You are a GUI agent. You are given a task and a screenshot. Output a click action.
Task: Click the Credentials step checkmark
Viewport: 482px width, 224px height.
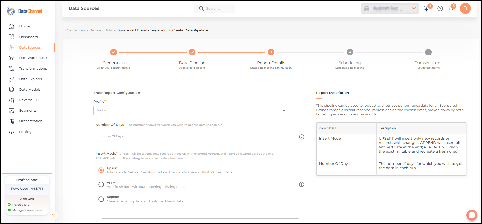[x=113, y=52]
